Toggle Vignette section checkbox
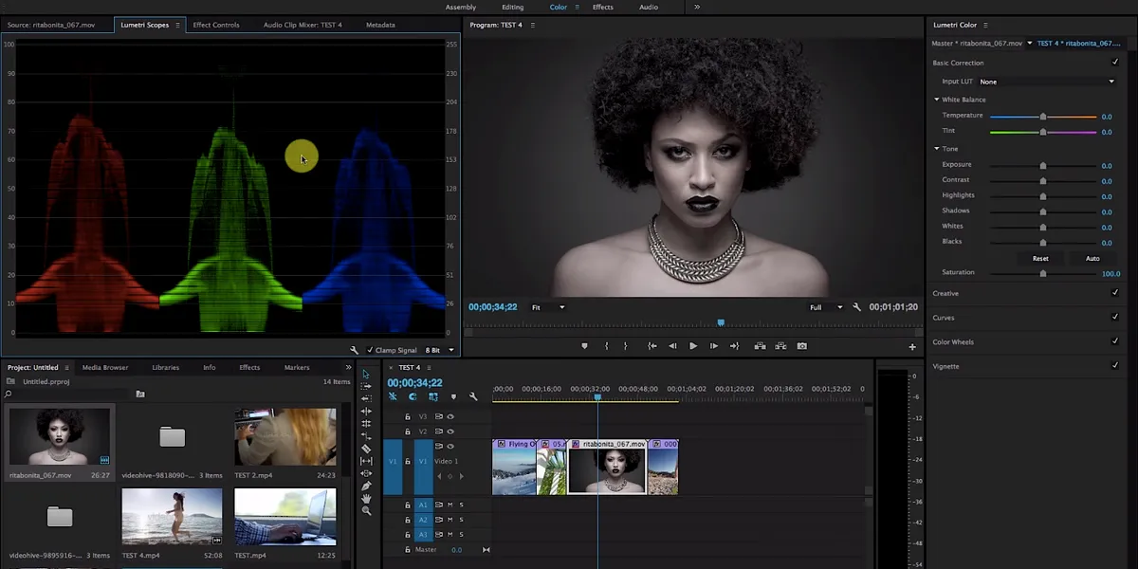This screenshot has height=569, width=1138. [x=1114, y=366]
